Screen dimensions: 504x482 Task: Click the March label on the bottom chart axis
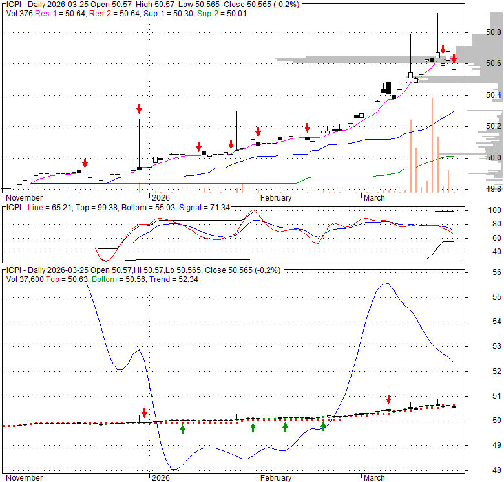click(374, 478)
